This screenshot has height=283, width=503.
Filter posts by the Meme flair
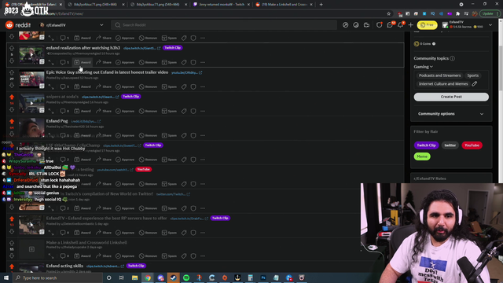click(x=422, y=156)
